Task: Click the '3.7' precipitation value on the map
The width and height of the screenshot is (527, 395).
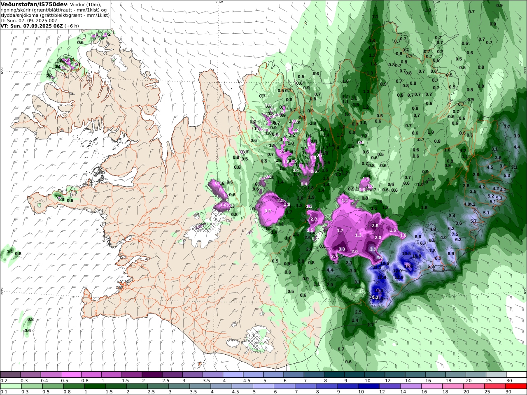Action: (507, 127)
